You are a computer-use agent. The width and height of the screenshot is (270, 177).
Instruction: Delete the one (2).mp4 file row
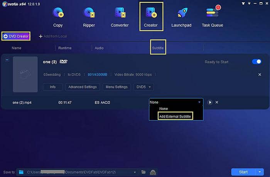217,102
